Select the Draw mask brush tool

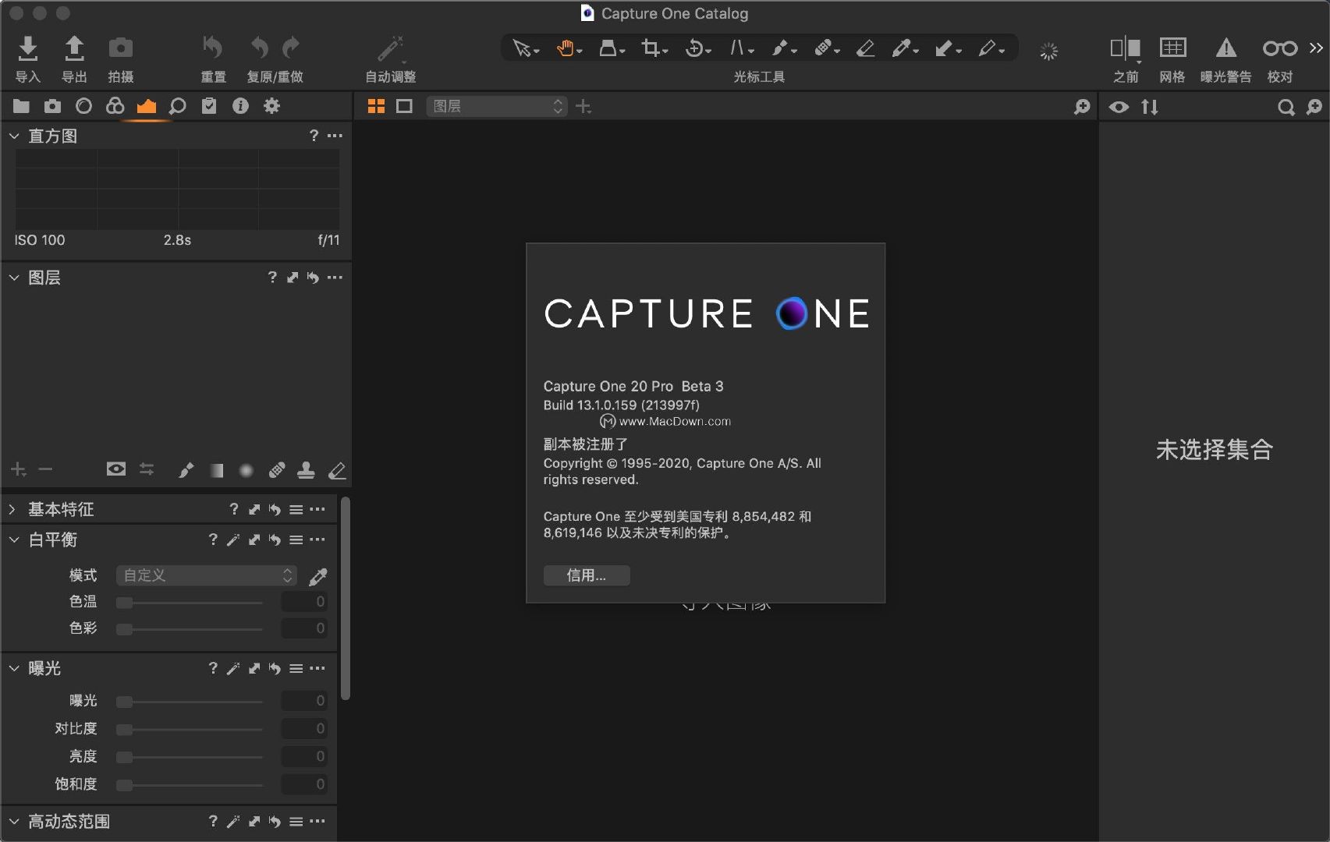783,49
